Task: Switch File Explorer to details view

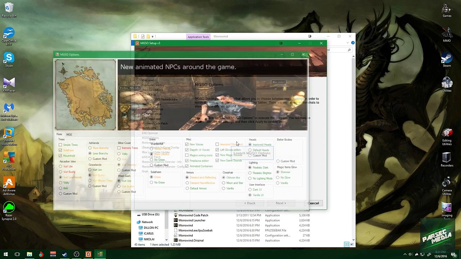Action: point(346,245)
